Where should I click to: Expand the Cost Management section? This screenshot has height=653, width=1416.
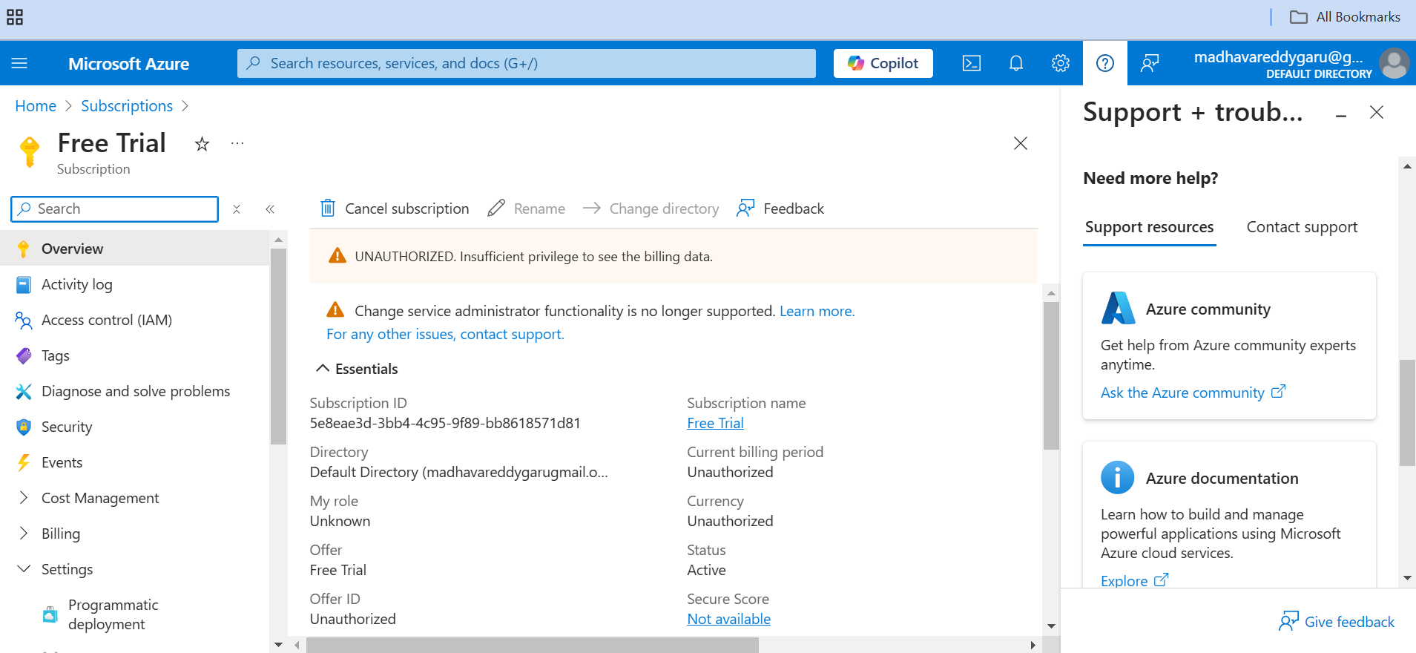coord(134,498)
